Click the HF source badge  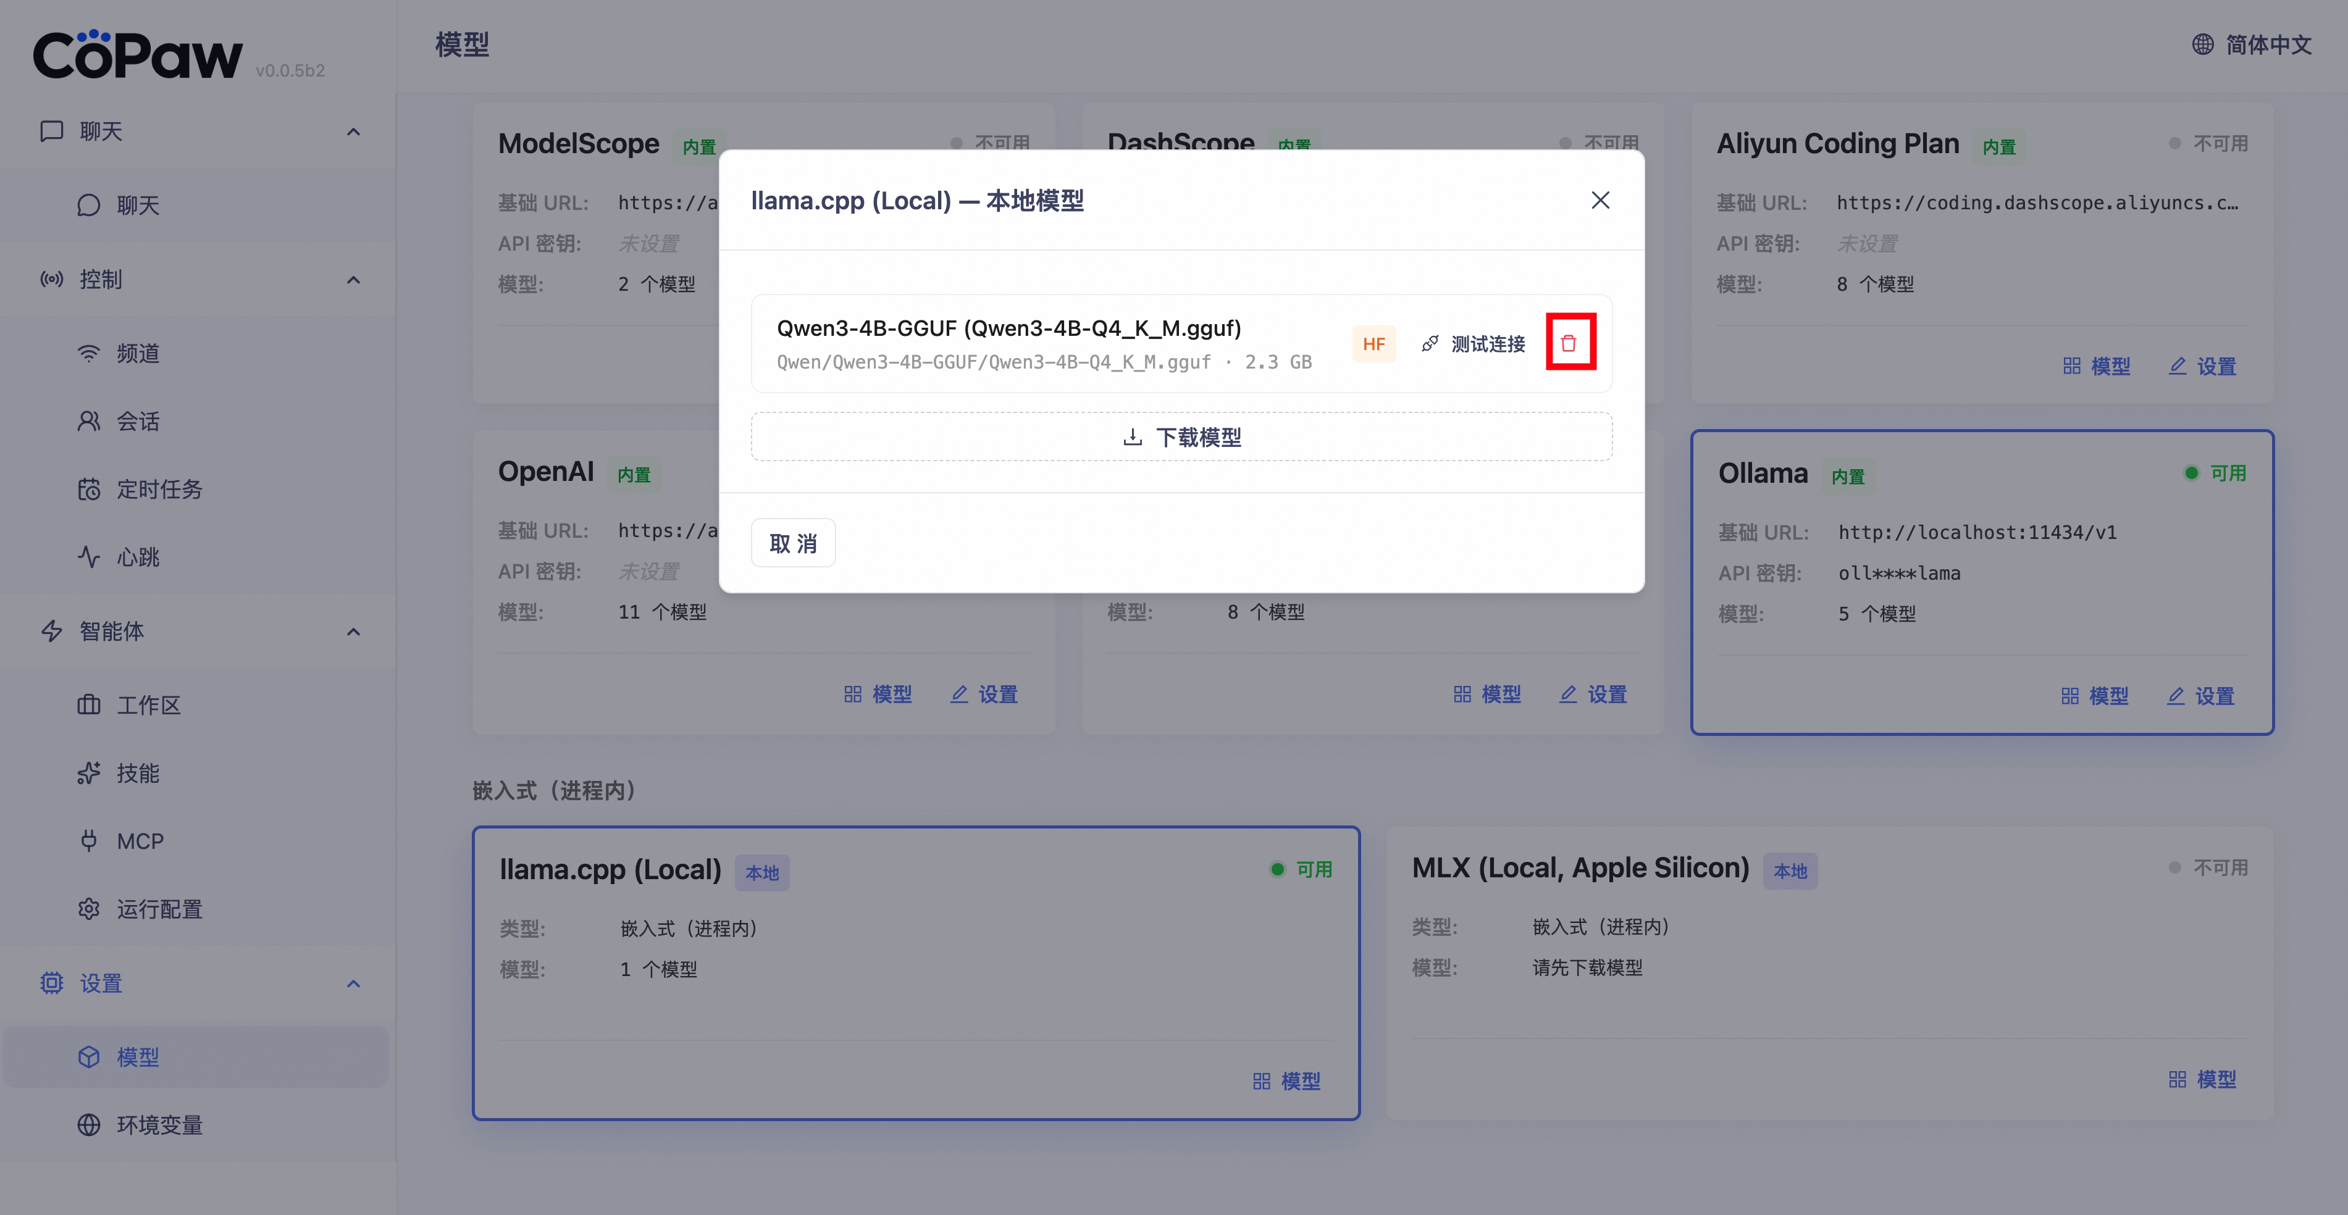(1373, 344)
